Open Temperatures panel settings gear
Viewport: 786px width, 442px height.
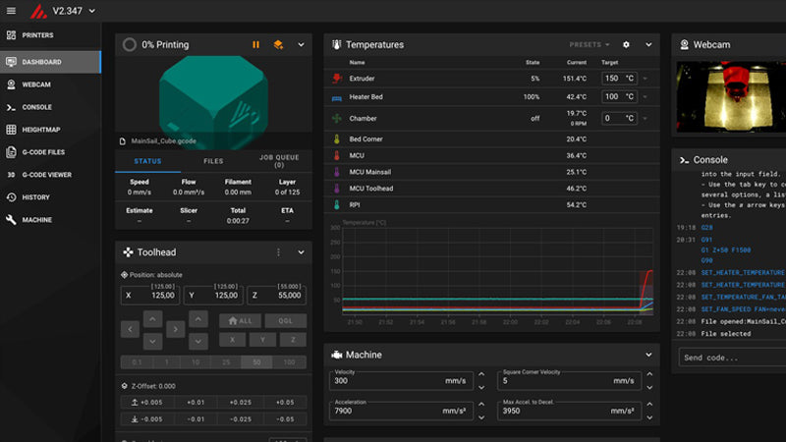[x=627, y=44]
